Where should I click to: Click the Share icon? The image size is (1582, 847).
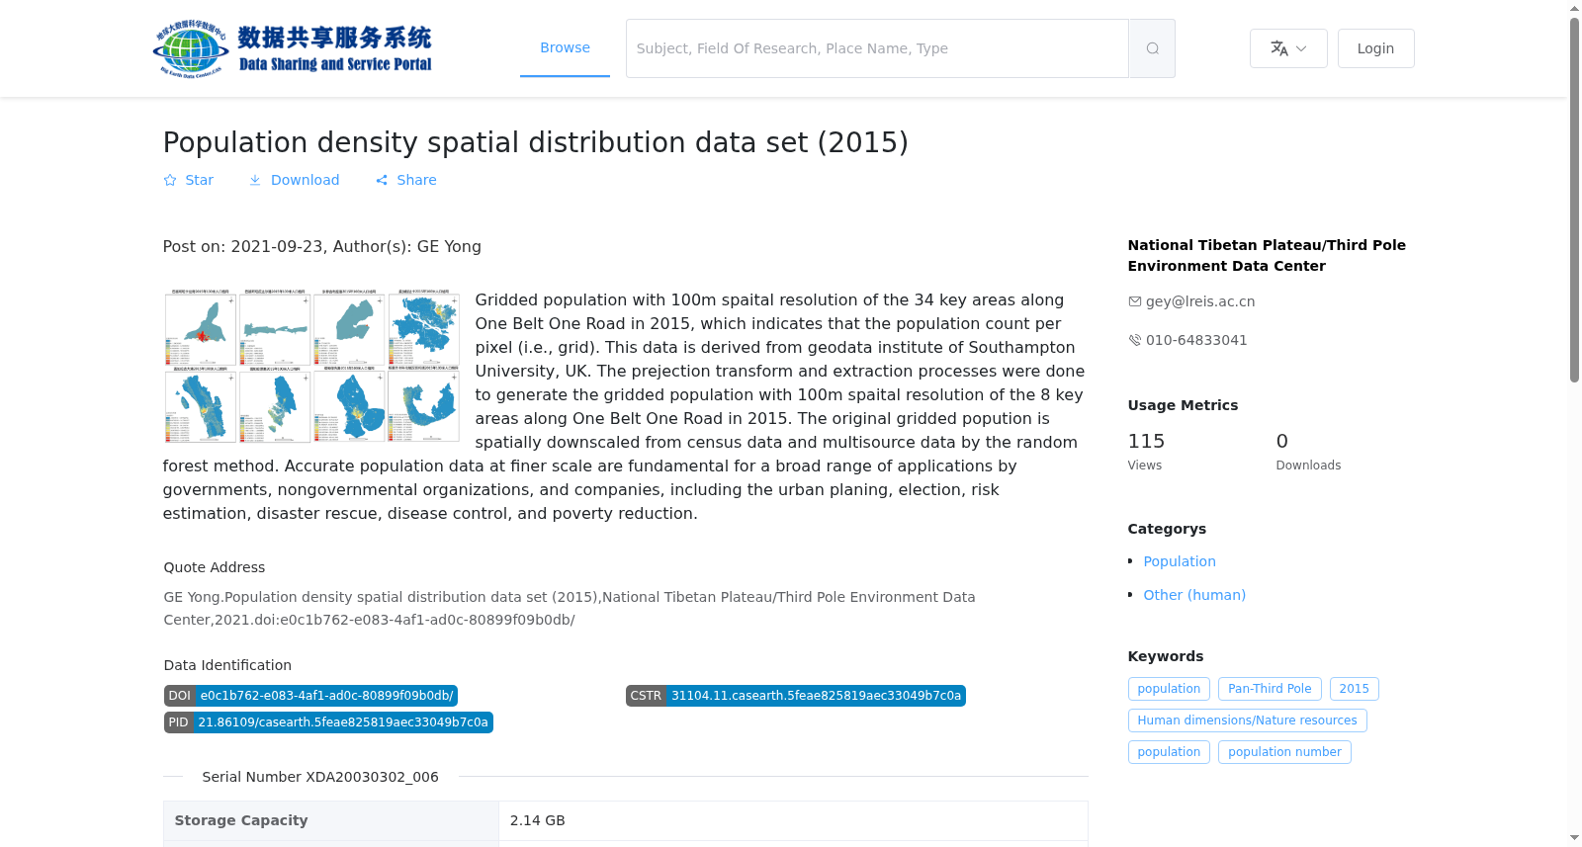(382, 180)
